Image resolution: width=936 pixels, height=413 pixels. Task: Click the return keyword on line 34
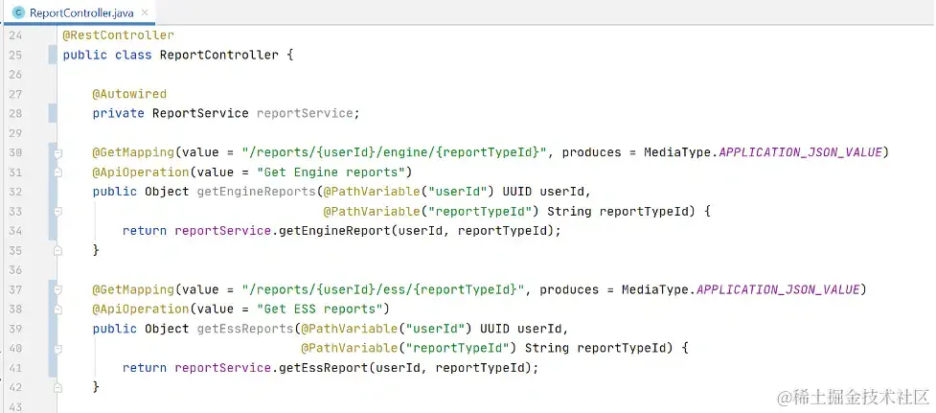tap(145, 231)
